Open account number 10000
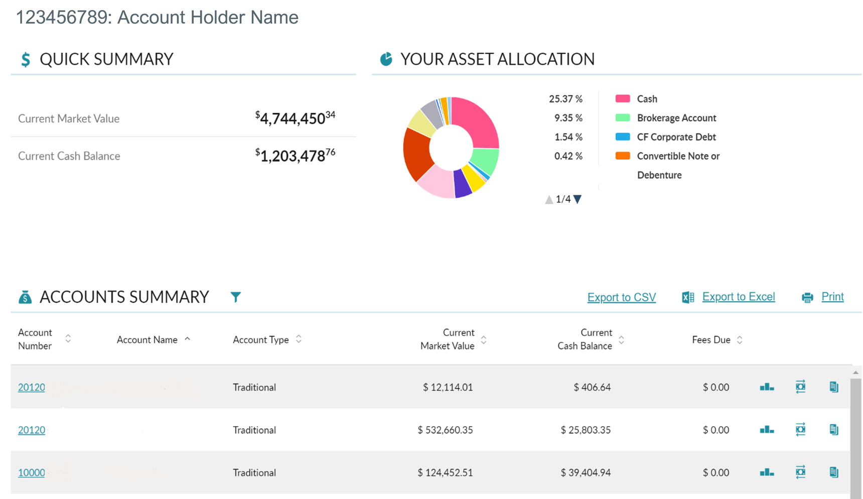Viewport: 863px width, 499px height. click(x=31, y=472)
